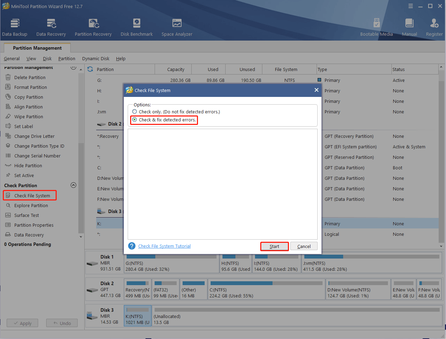Image resolution: width=446 pixels, height=339 pixels.
Task: Launch Data Recovery from the toolbar
Action: [51, 27]
